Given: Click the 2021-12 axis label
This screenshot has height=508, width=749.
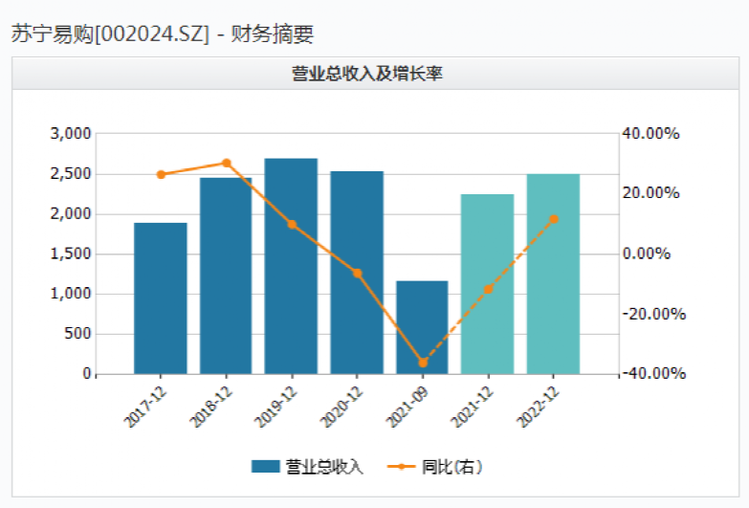Looking at the screenshot, I should [473, 407].
